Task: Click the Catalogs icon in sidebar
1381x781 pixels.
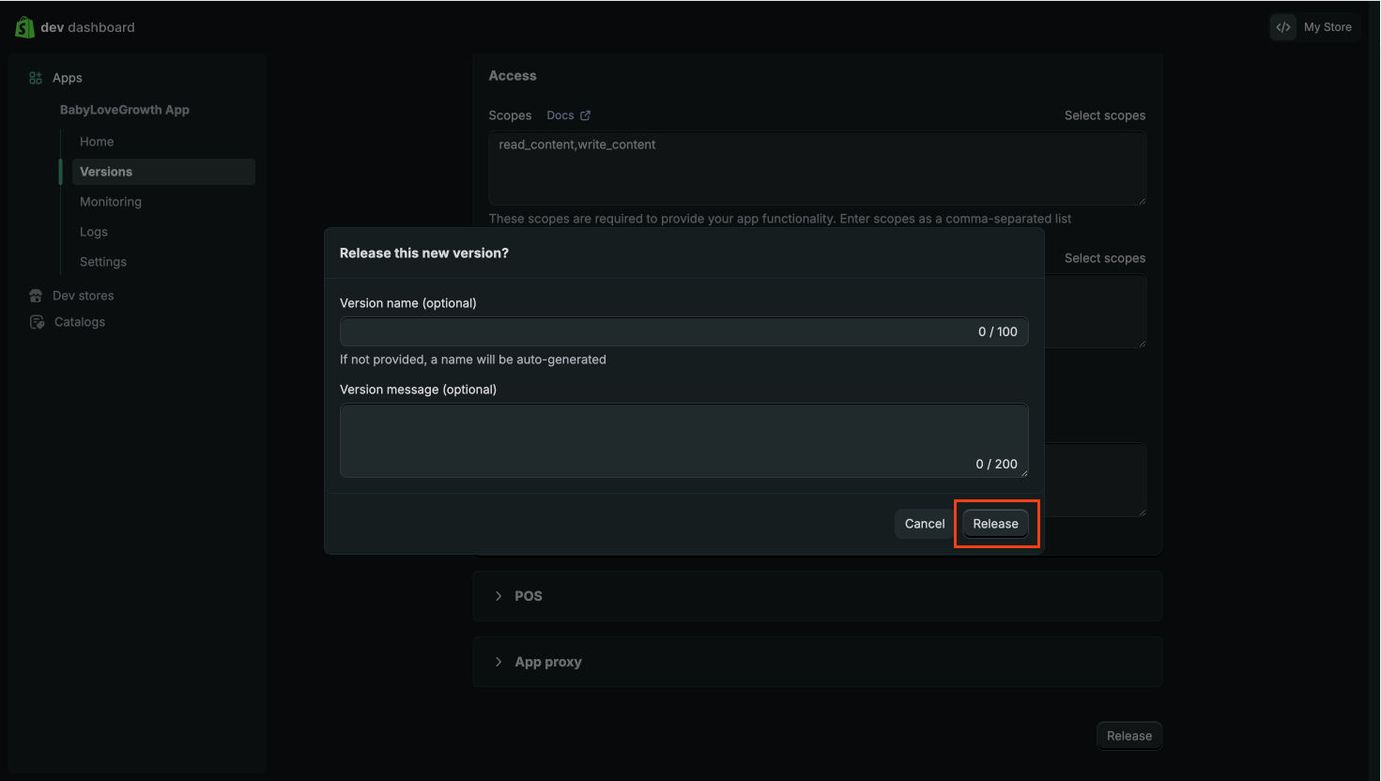Action: pos(37,322)
